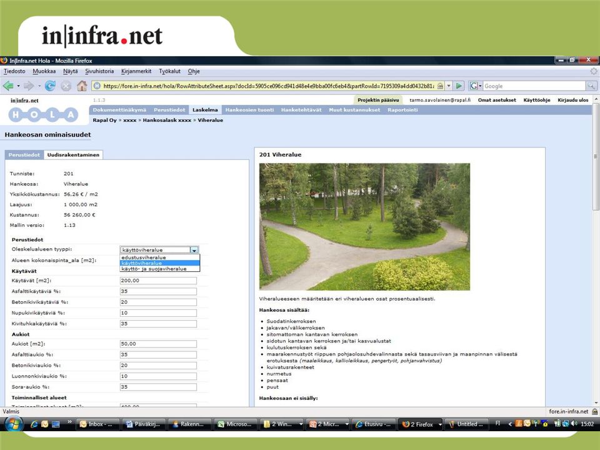This screenshot has width=600, height=450.
Task: Click the Nupukivikäytäviä % input field
Action: click(158, 312)
